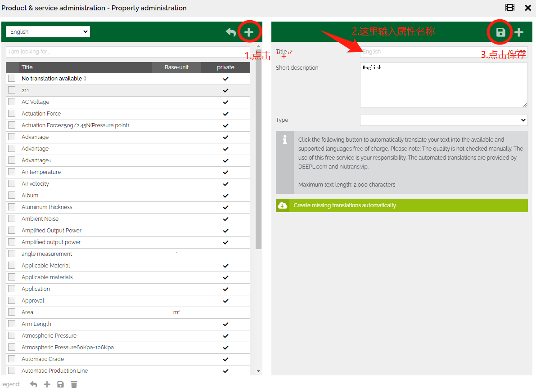Click the plus icon in right panel header
The width and height of the screenshot is (536, 392).
coord(519,32)
